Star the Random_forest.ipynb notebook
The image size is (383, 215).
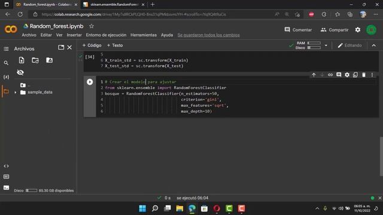(92, 26)
